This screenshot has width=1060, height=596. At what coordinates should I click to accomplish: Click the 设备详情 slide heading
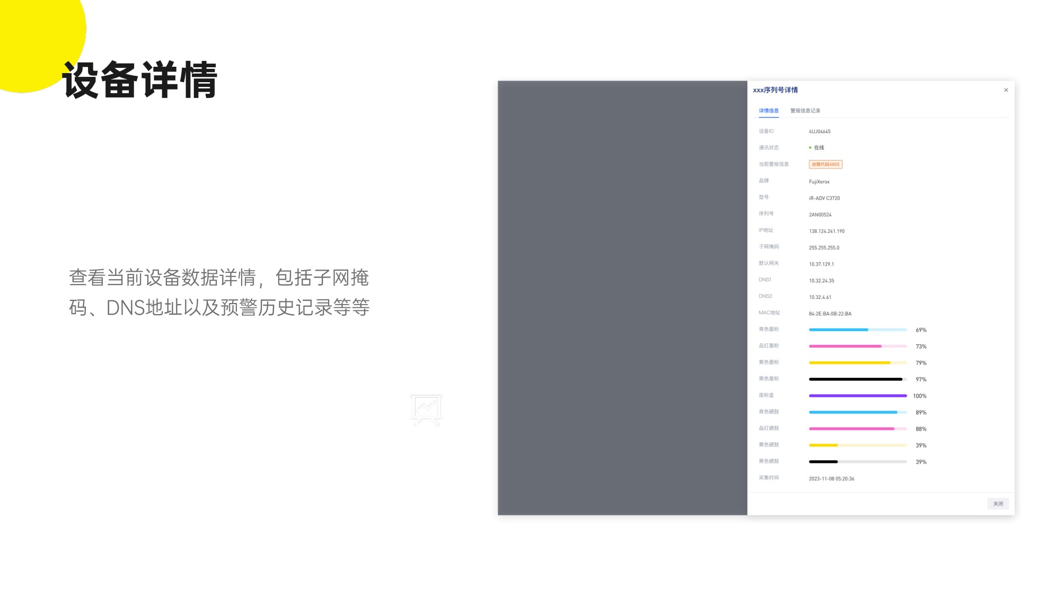coord(140,81)
